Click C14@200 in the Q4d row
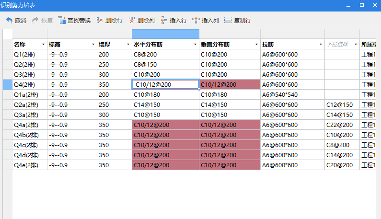 (x=342, y=155)
